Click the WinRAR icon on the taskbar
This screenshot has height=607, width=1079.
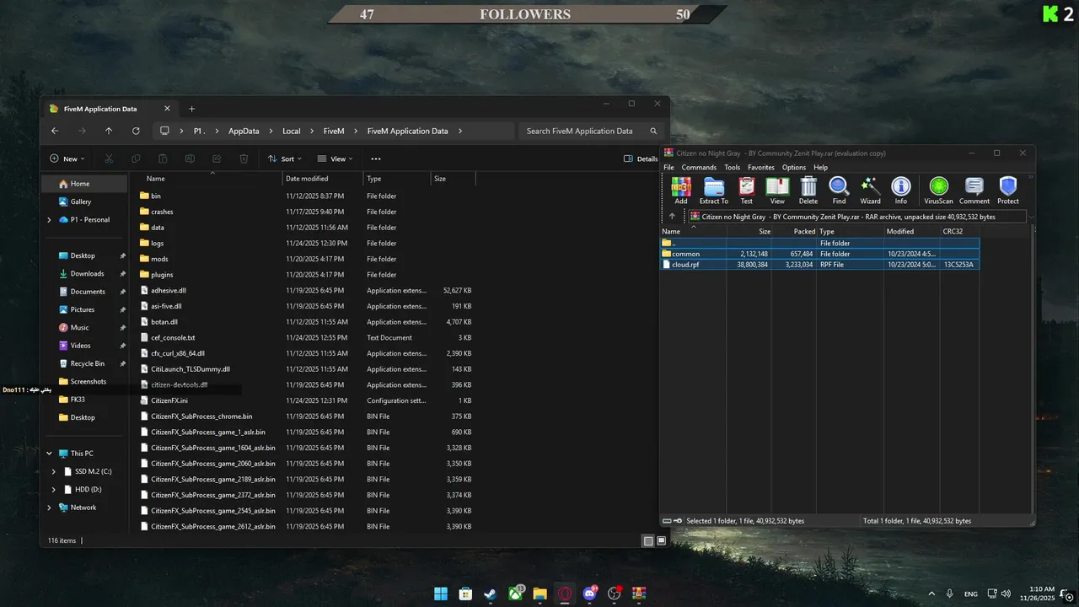(x=639, y=594)
